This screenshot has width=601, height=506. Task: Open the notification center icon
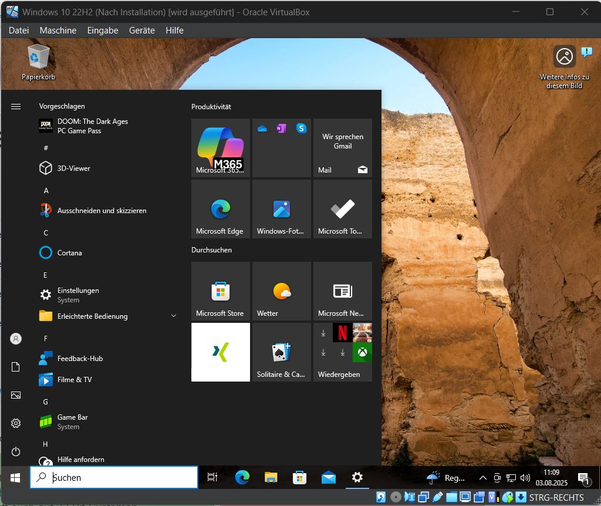[583, 478]
